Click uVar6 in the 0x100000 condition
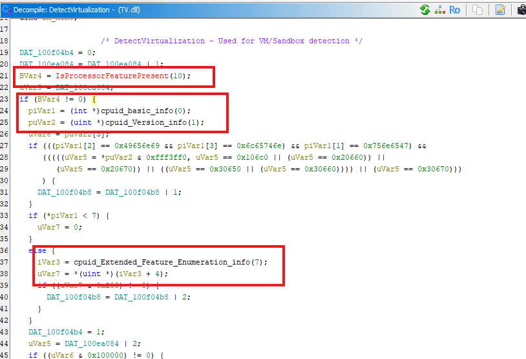Image resolution: width=526 pixels, height=359 pixels. pyautogui.click(x=62, y=355)
